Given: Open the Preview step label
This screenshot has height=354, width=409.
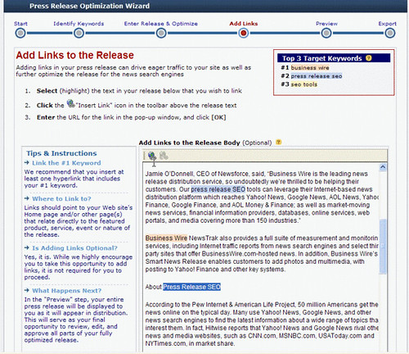Looking at the screenshot, I should point(326,24).
